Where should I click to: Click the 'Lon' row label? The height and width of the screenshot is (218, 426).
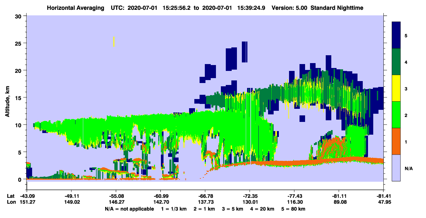[x=10, y=202]
